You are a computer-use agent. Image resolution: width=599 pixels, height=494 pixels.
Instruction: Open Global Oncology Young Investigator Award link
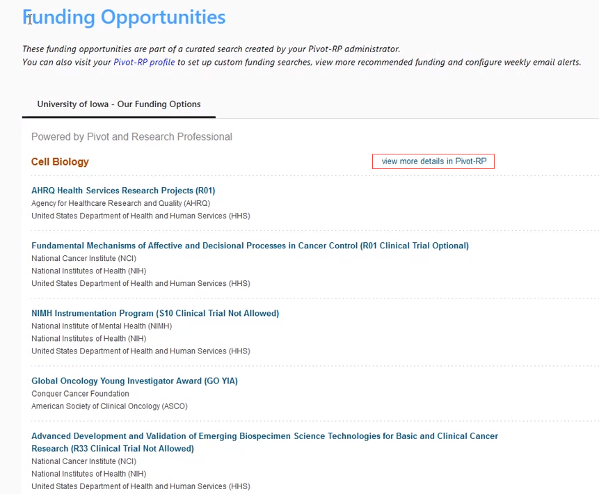coord(134,381)
